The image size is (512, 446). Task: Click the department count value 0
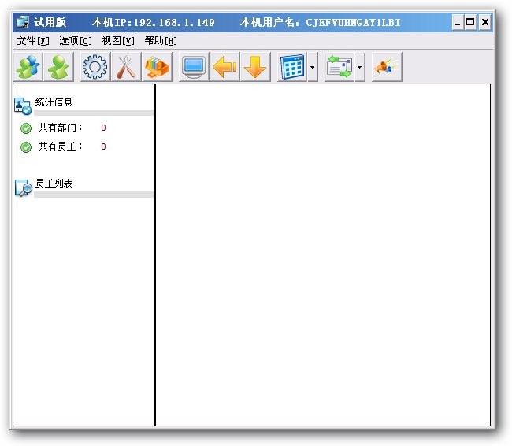click(103, 128)
